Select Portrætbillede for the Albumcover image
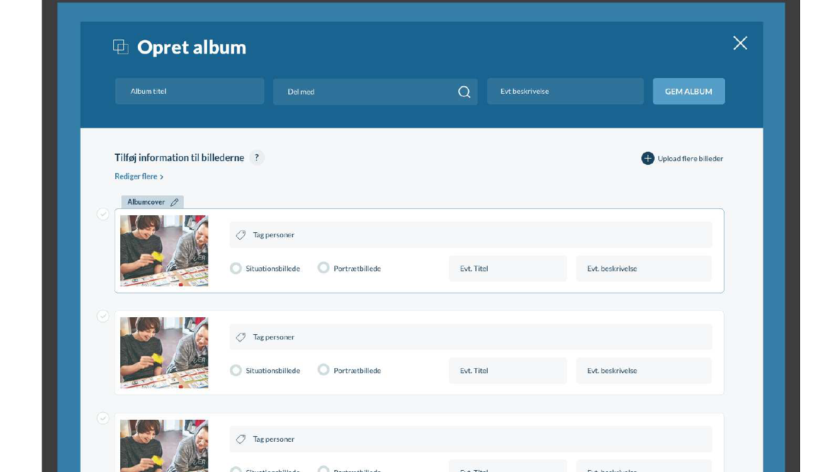The width and height of the screenshot is (839, 472). coord(324,268)
